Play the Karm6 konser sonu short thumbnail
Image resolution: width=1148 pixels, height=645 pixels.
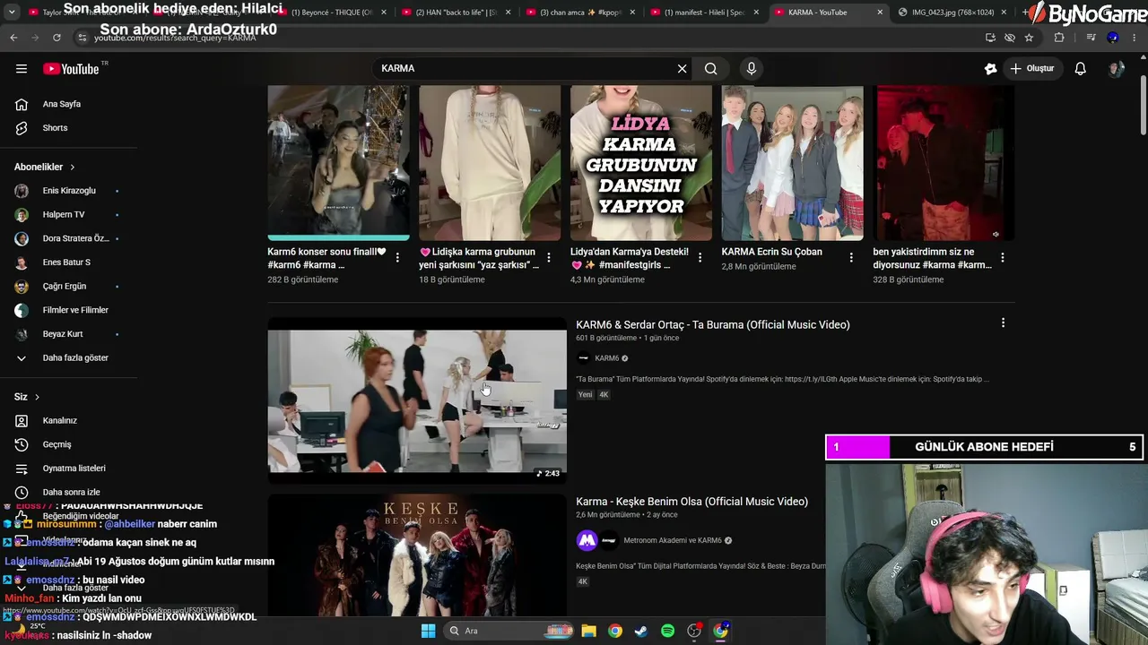pos(338,163)
